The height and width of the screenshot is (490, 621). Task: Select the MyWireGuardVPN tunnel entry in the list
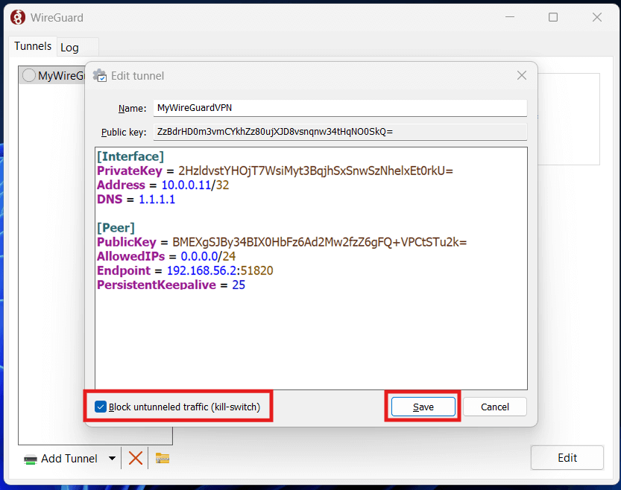[56, 75]
